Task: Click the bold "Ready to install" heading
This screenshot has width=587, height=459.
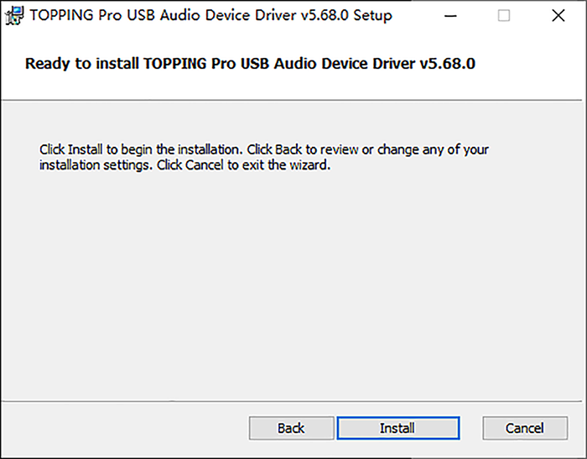Action: [x=250, y=63]
